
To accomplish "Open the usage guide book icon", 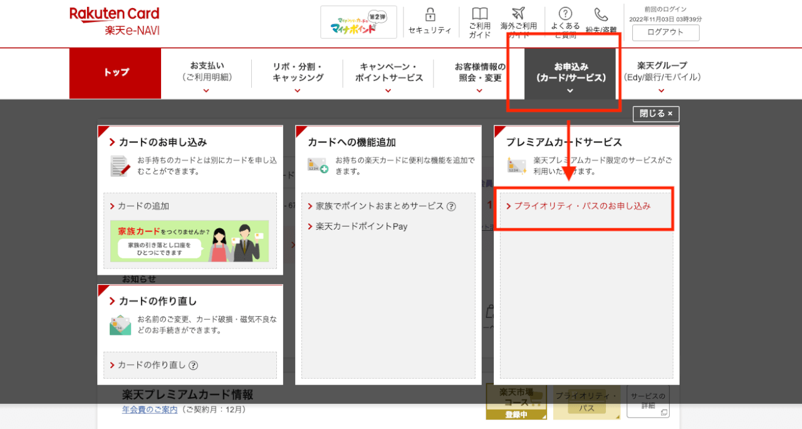I will point(480,14).
